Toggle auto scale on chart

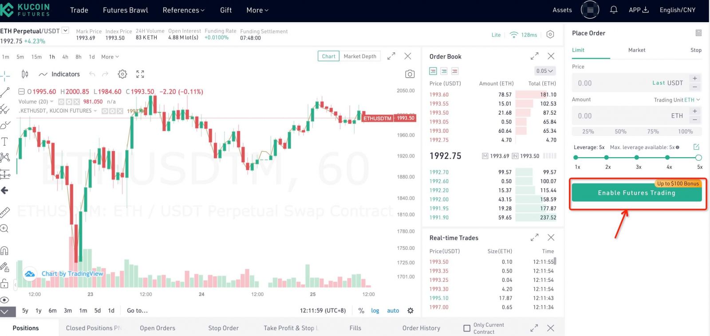tap(393, 311)
